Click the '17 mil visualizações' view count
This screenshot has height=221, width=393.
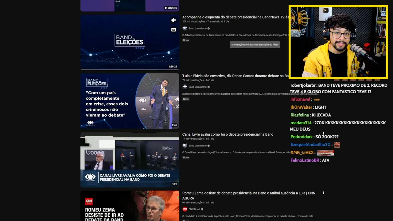click(x=193, y=139)
